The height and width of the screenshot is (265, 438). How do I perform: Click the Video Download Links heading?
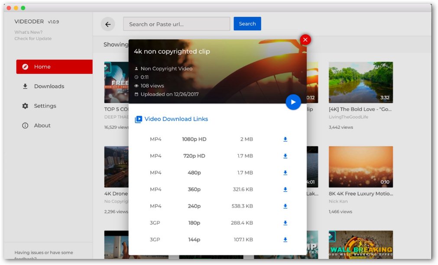[x=176, y=119]
